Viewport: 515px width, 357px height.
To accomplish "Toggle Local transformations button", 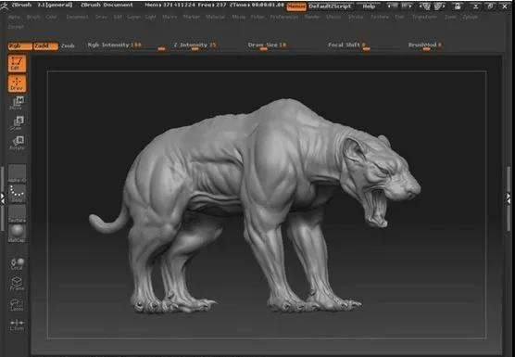I will click(x=17, y=263).
